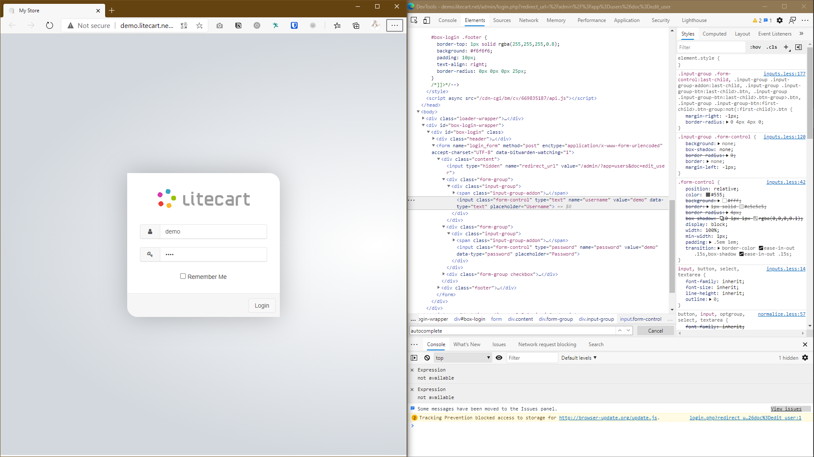The width and height of the screenshot is (814, 457).
Task: Open the browser Settings and more menu
Action: [x=394, y=25]
